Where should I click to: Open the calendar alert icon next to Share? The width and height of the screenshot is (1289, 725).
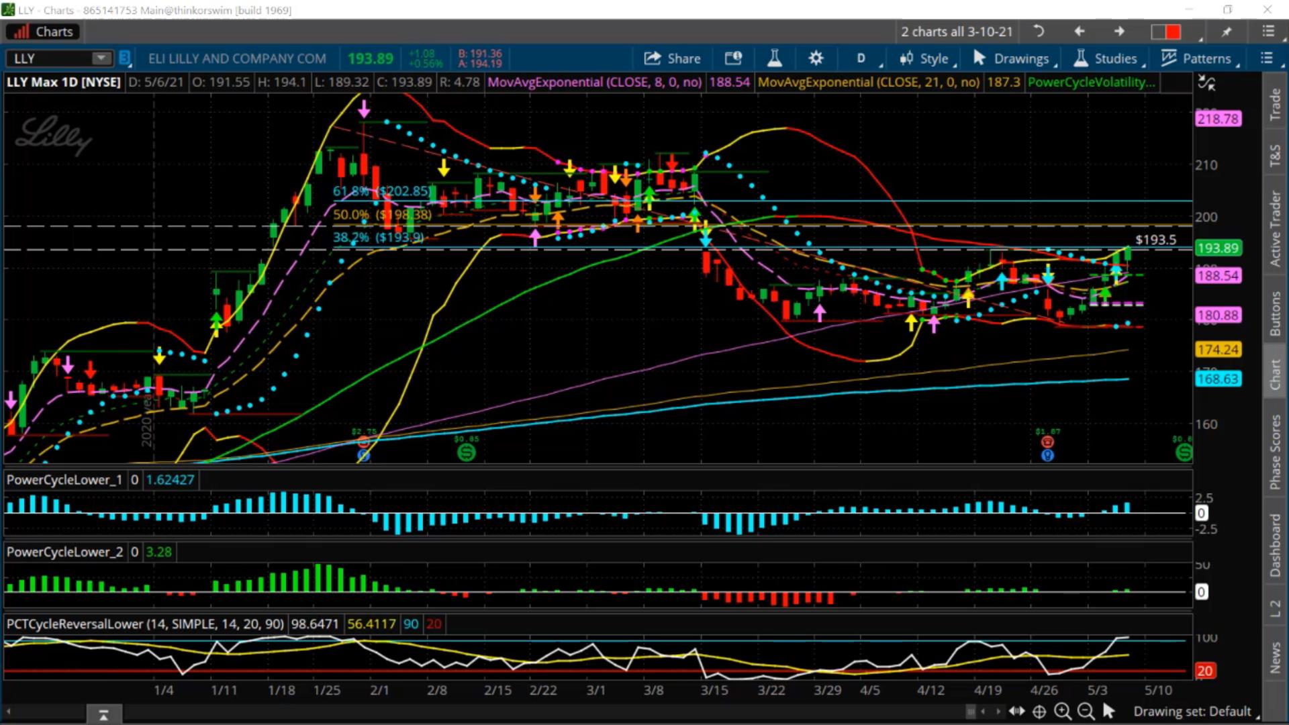pos(733,58)
